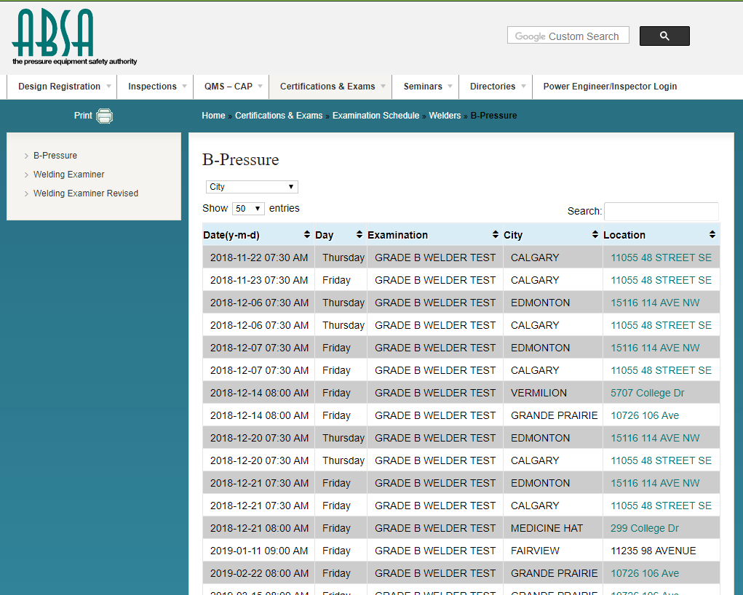Sort by the Examination column arrows

pos(495,234)
